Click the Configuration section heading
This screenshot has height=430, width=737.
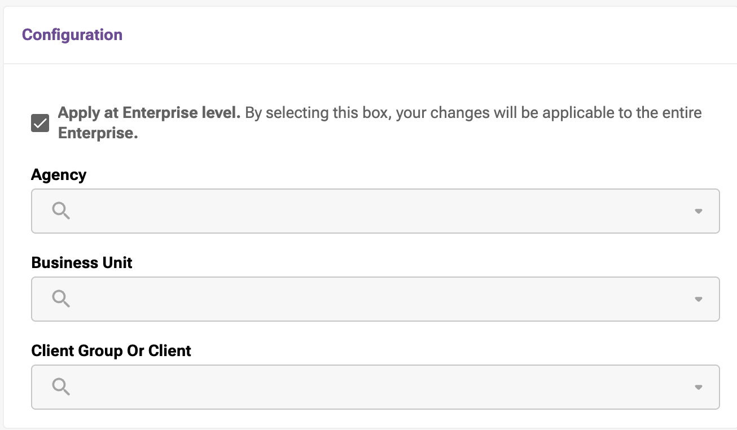[72, 35]
